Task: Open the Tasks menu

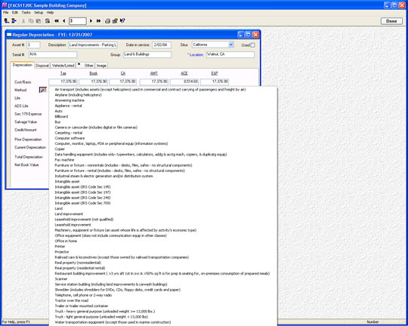Action: coord(26,13)
